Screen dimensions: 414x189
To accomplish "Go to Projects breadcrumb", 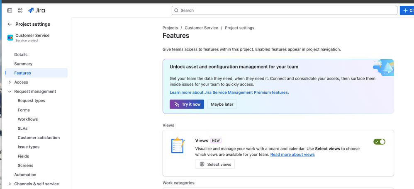I will pos(170,28).
